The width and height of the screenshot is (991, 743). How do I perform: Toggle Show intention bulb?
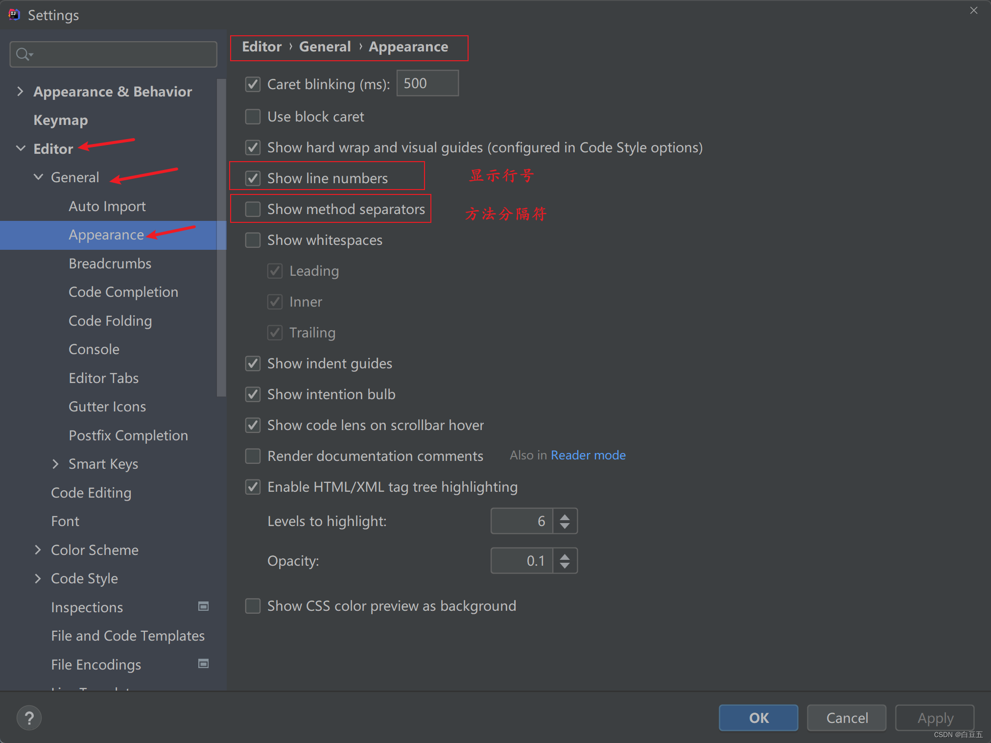[253, 394]
